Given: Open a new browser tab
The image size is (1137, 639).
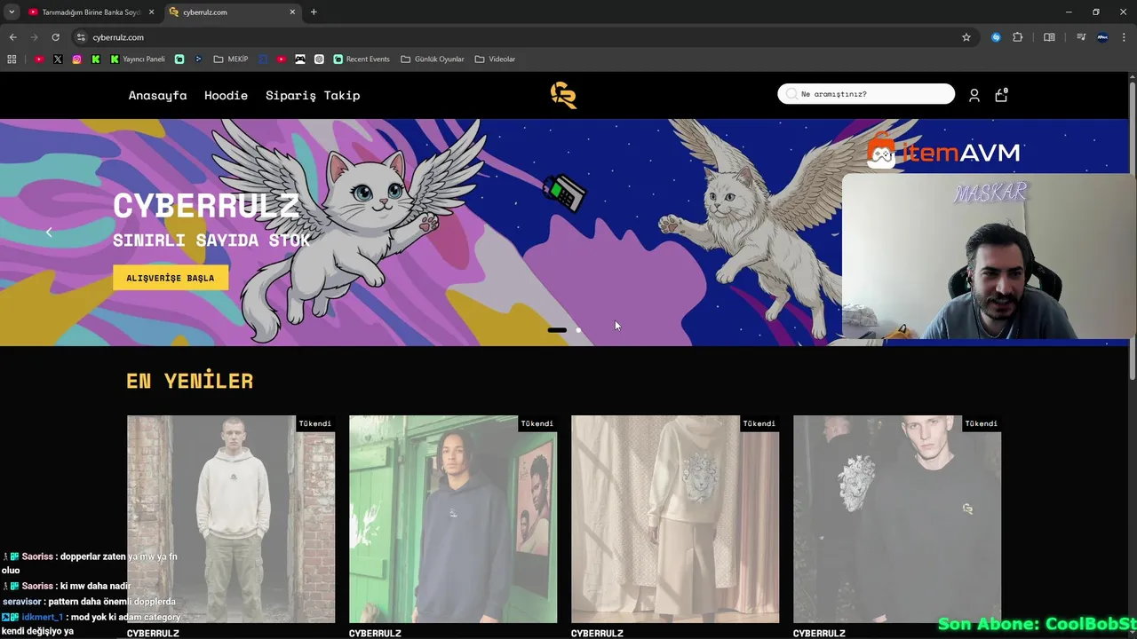Looking at the screenshot, I should [x=314, y=12].
